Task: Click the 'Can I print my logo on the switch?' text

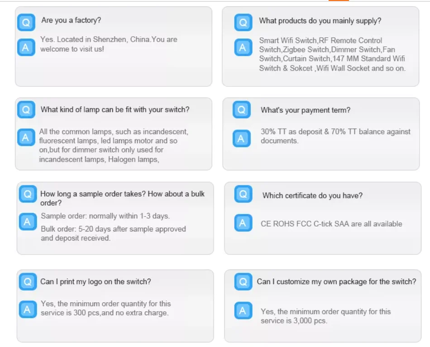Action: tap(96, 282)
